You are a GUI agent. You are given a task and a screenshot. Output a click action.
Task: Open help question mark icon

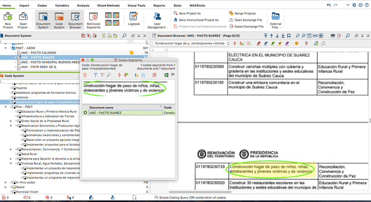(x=367, y=5)
